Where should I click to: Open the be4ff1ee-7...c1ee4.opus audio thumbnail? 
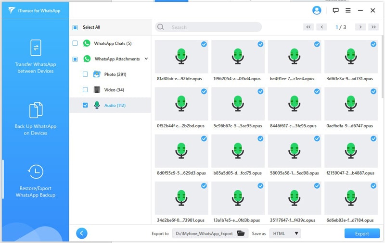pyautogui.click(x=295, y=57)
